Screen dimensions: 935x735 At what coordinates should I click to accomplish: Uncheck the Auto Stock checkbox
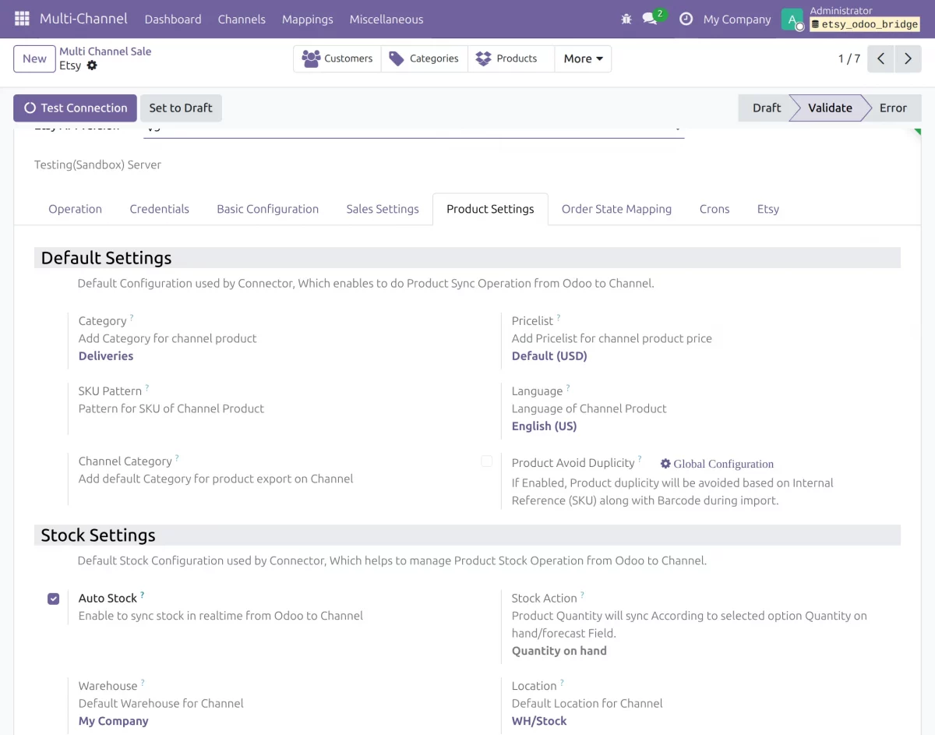tap(53, 599)
